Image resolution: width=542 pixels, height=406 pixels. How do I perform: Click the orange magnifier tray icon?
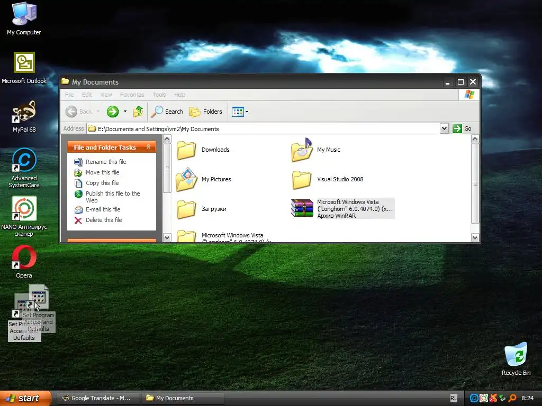[x=512, y=398]
